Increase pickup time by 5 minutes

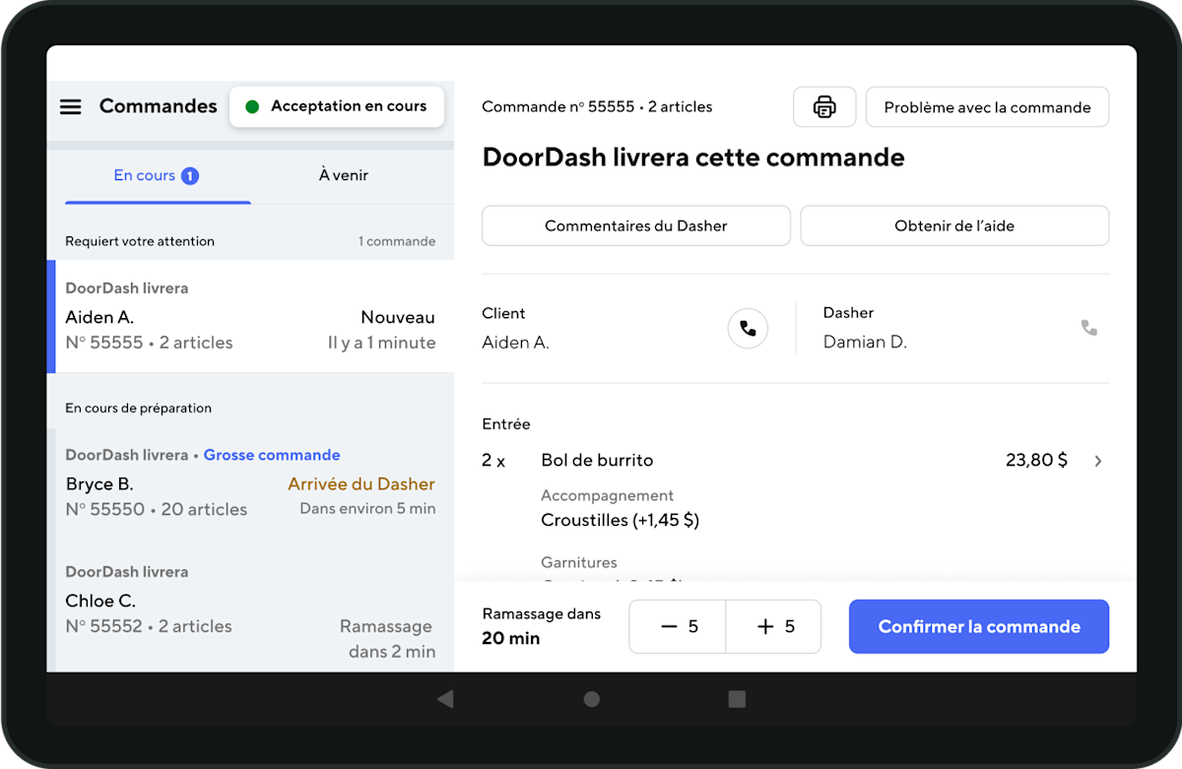[773, 626]
